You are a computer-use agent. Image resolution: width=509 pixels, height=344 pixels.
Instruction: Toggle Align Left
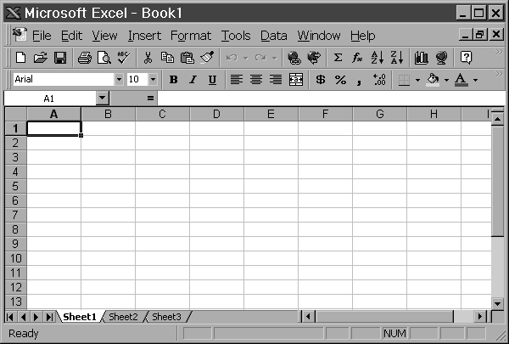coord(237,80)
